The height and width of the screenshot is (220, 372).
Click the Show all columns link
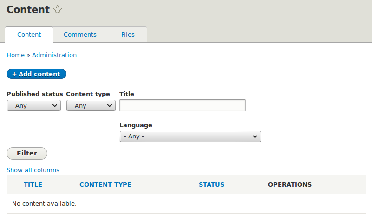(33, 170)
